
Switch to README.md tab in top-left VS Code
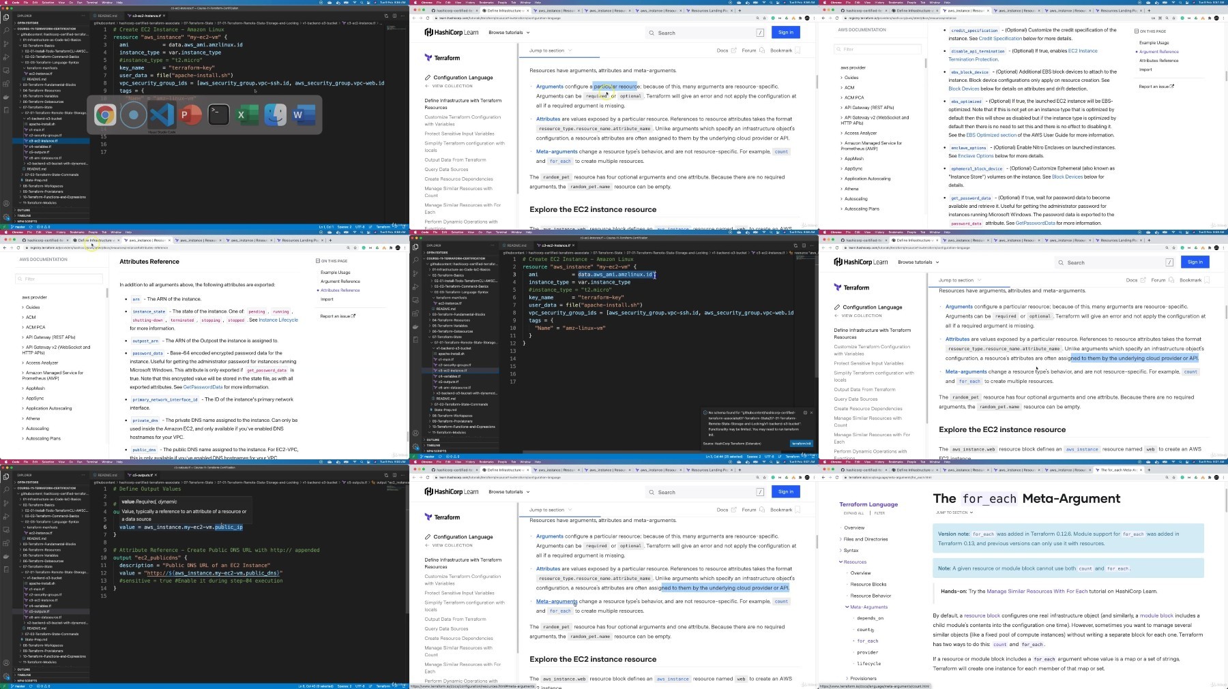(x=106, y=15)
